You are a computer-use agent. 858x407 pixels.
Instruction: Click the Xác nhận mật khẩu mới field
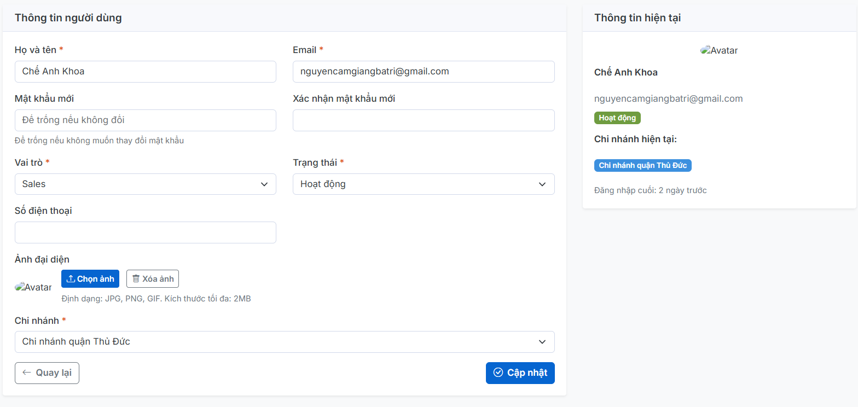coord(423,120)
